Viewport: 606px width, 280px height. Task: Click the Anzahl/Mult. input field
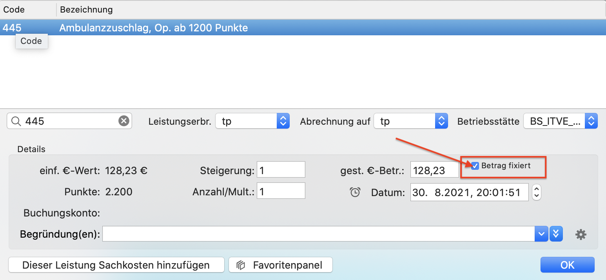pos(281,191)
